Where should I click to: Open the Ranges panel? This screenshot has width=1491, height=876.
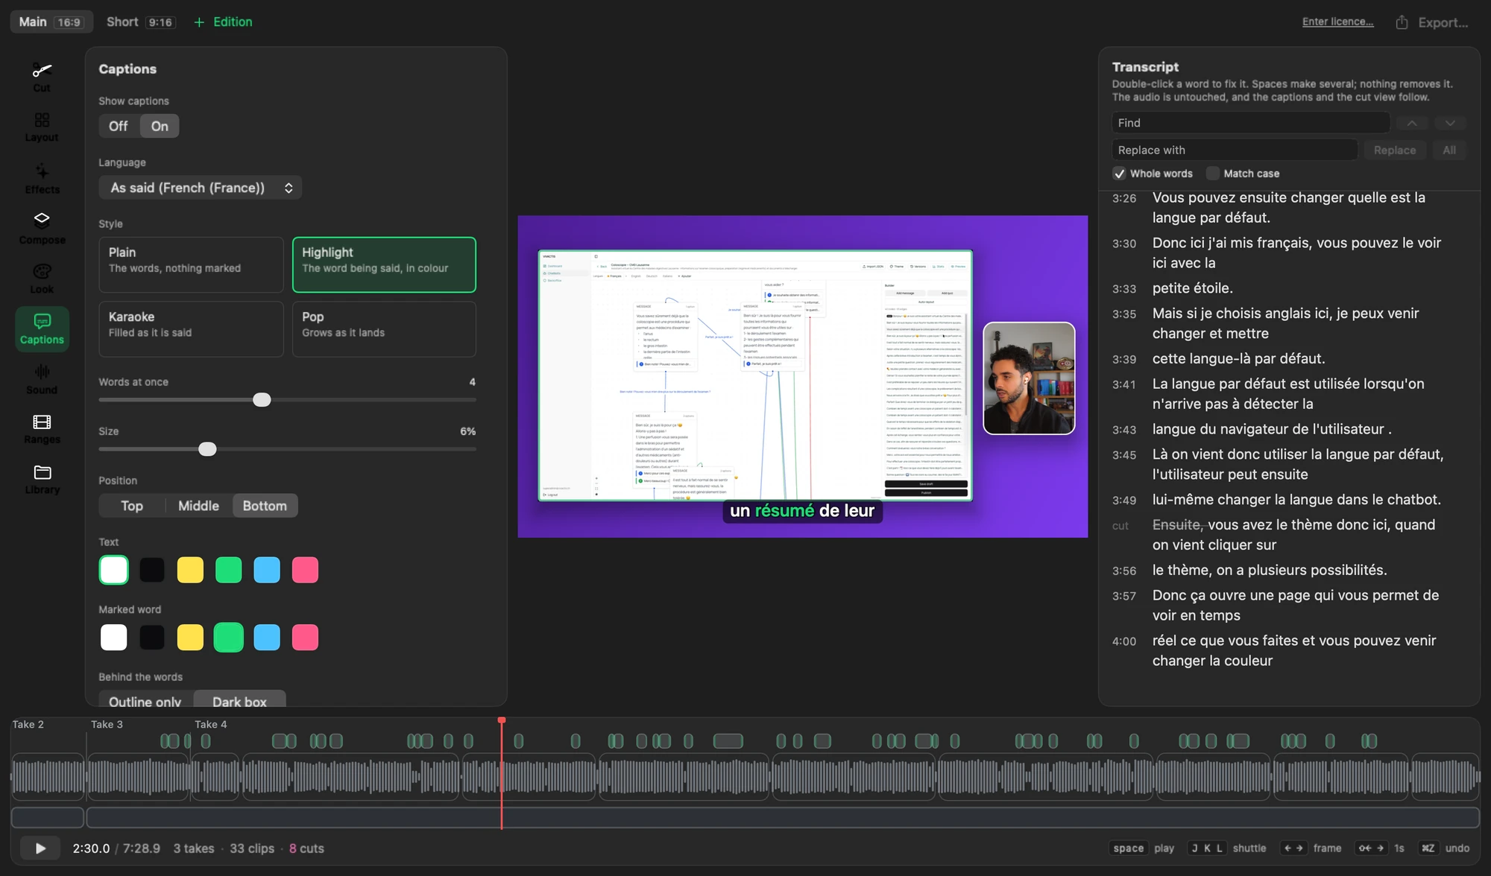point(42,429)
